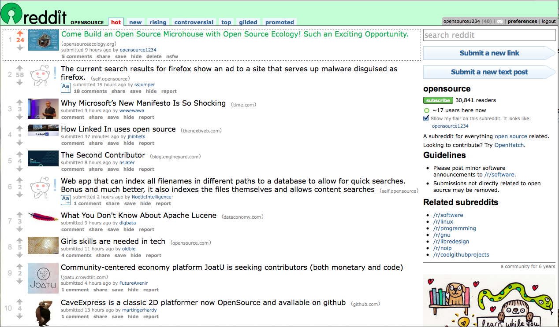Downvote the JoatU seeking contributors post
The width and height of the screenshot is (559, 327).
click(20, 281)
